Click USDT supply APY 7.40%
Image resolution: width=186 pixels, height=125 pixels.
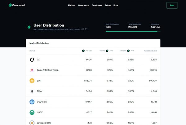(110, 112)
